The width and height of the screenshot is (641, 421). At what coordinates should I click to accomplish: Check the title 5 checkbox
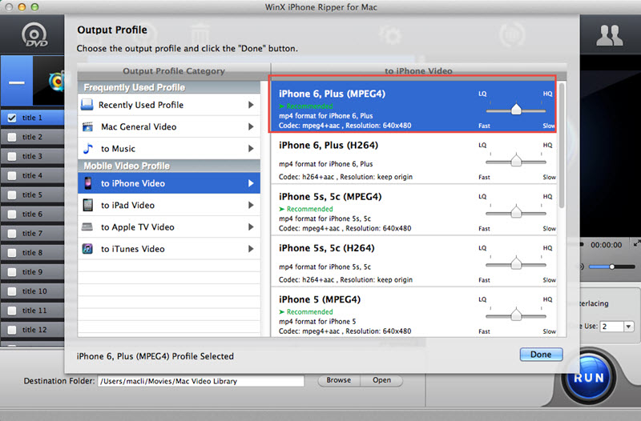tap(12, 194)
